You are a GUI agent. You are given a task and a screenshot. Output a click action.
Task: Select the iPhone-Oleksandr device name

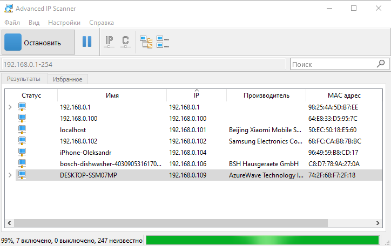(x=85, y=152)
